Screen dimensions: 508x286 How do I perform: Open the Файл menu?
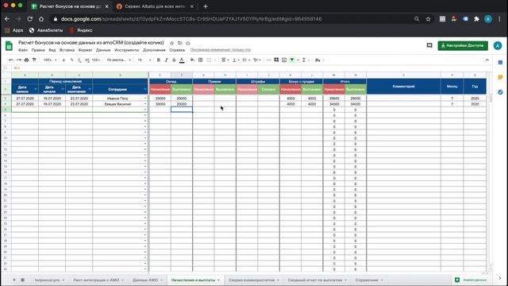tap(23, 50)
